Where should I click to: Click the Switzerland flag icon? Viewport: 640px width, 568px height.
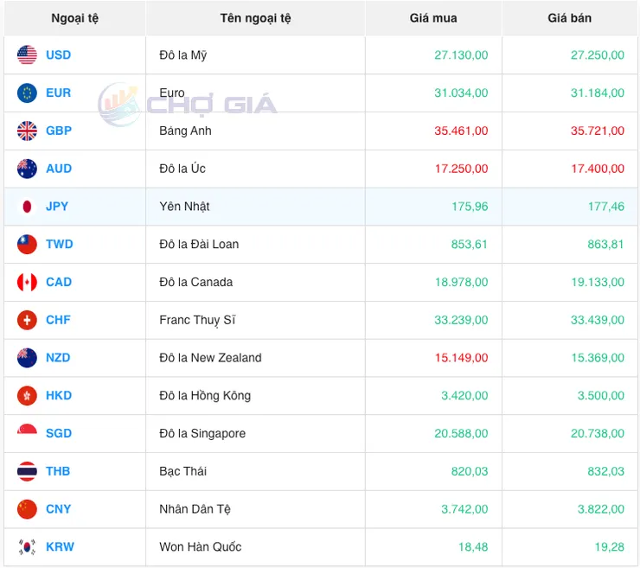pyautogui.click(x=27, y=320)
